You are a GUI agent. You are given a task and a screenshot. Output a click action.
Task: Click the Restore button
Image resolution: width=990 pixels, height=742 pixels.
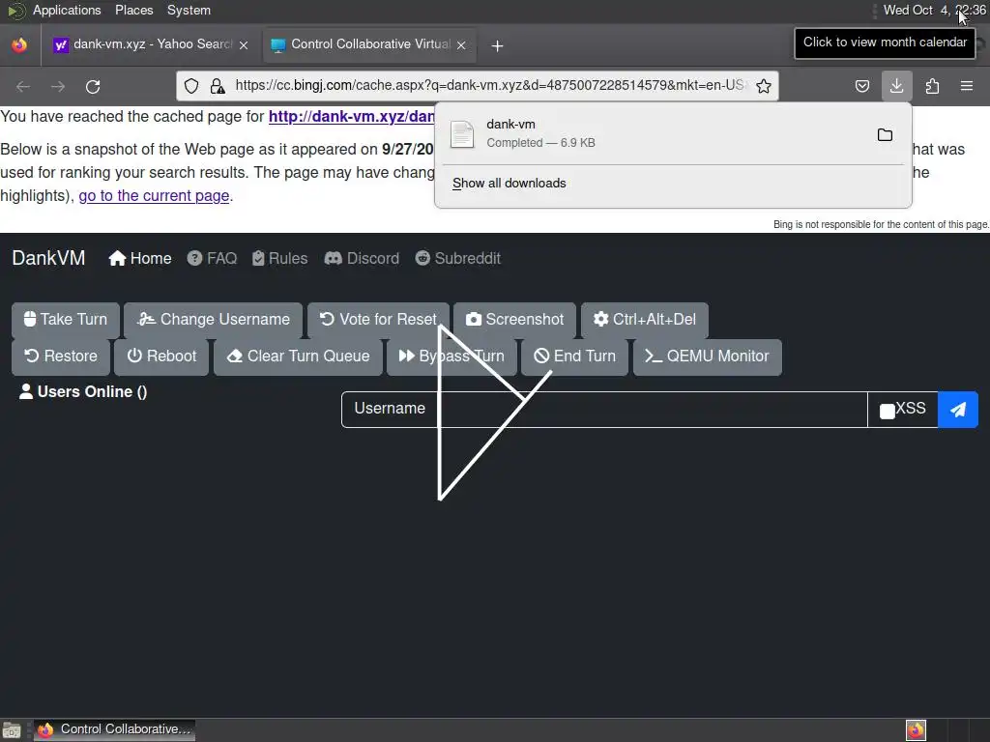[x=61, y=357]
